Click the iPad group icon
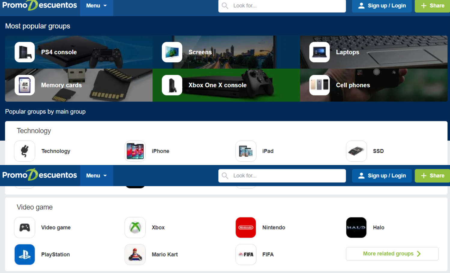This screenshot has width=450, height=273. coord(246,151)
